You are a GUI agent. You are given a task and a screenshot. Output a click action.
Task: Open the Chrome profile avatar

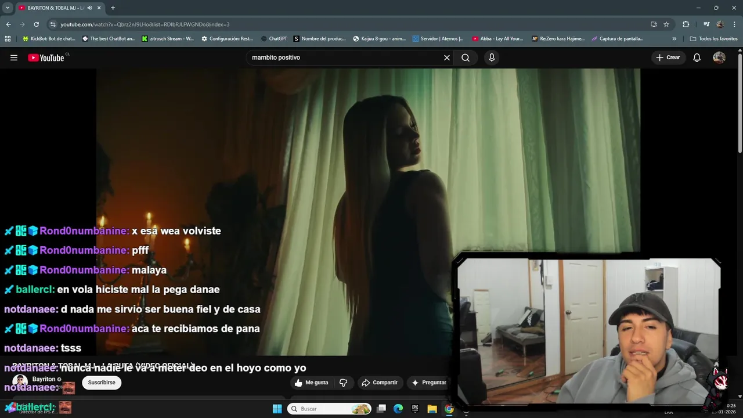(x=720, y=24)
